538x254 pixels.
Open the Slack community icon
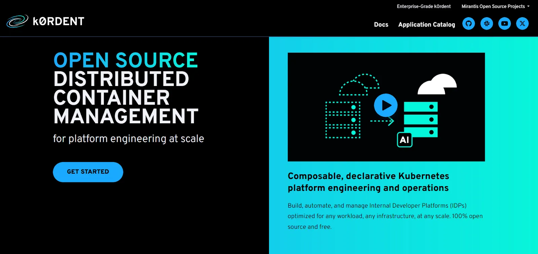pos(487,24)
